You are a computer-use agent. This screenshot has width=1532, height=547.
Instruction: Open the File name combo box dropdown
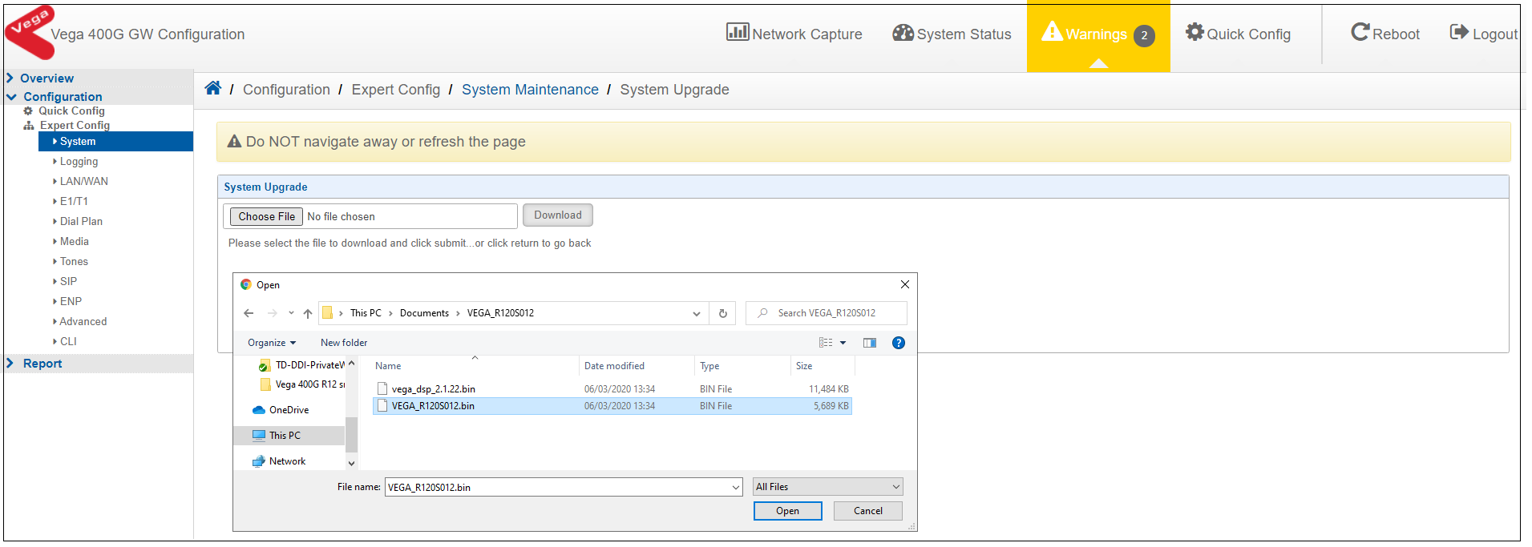point(735,487)
